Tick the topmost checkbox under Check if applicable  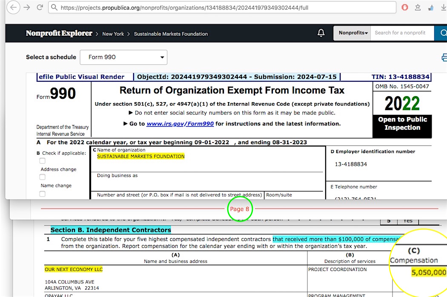point(42,160)
